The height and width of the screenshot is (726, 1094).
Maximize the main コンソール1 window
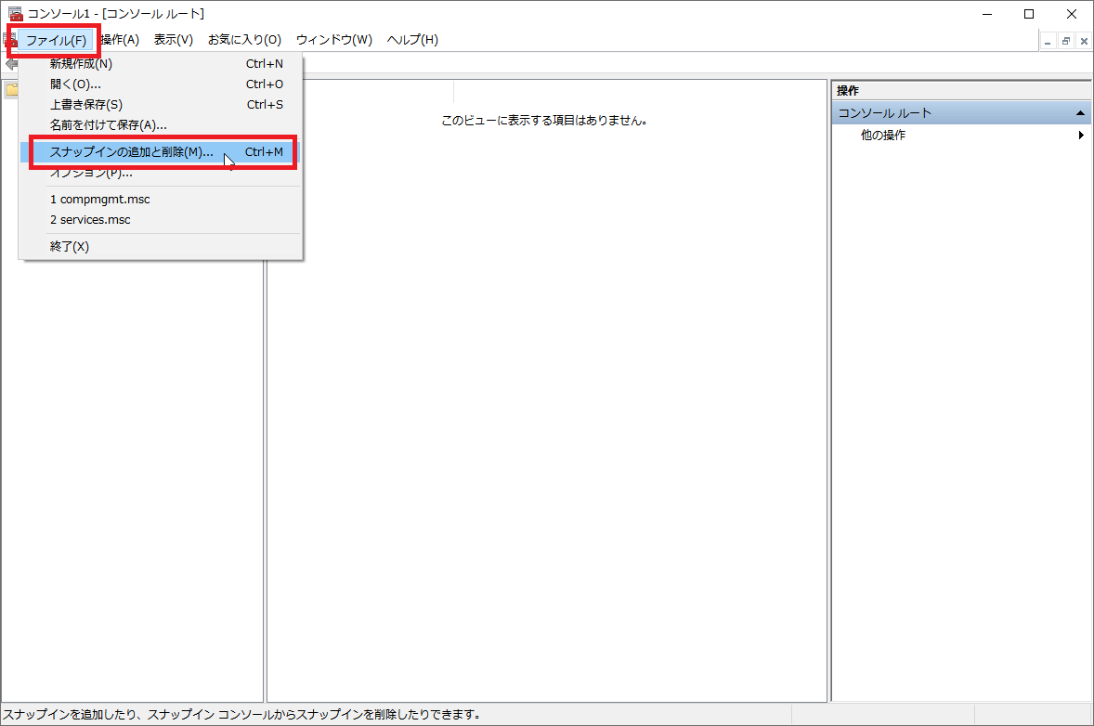pos(1029,14)
